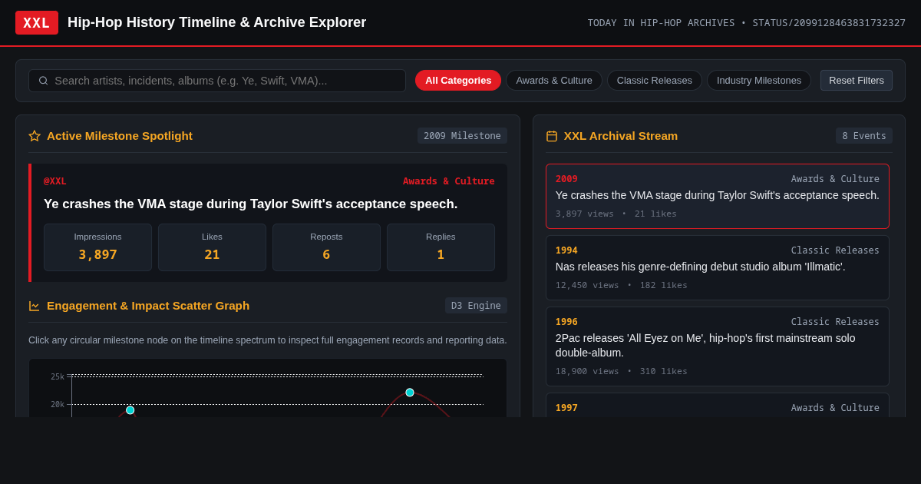Open the 1994 Nas Illmatic stream event
This screenshot has height=484, width=921.
(x=718, y=267)
